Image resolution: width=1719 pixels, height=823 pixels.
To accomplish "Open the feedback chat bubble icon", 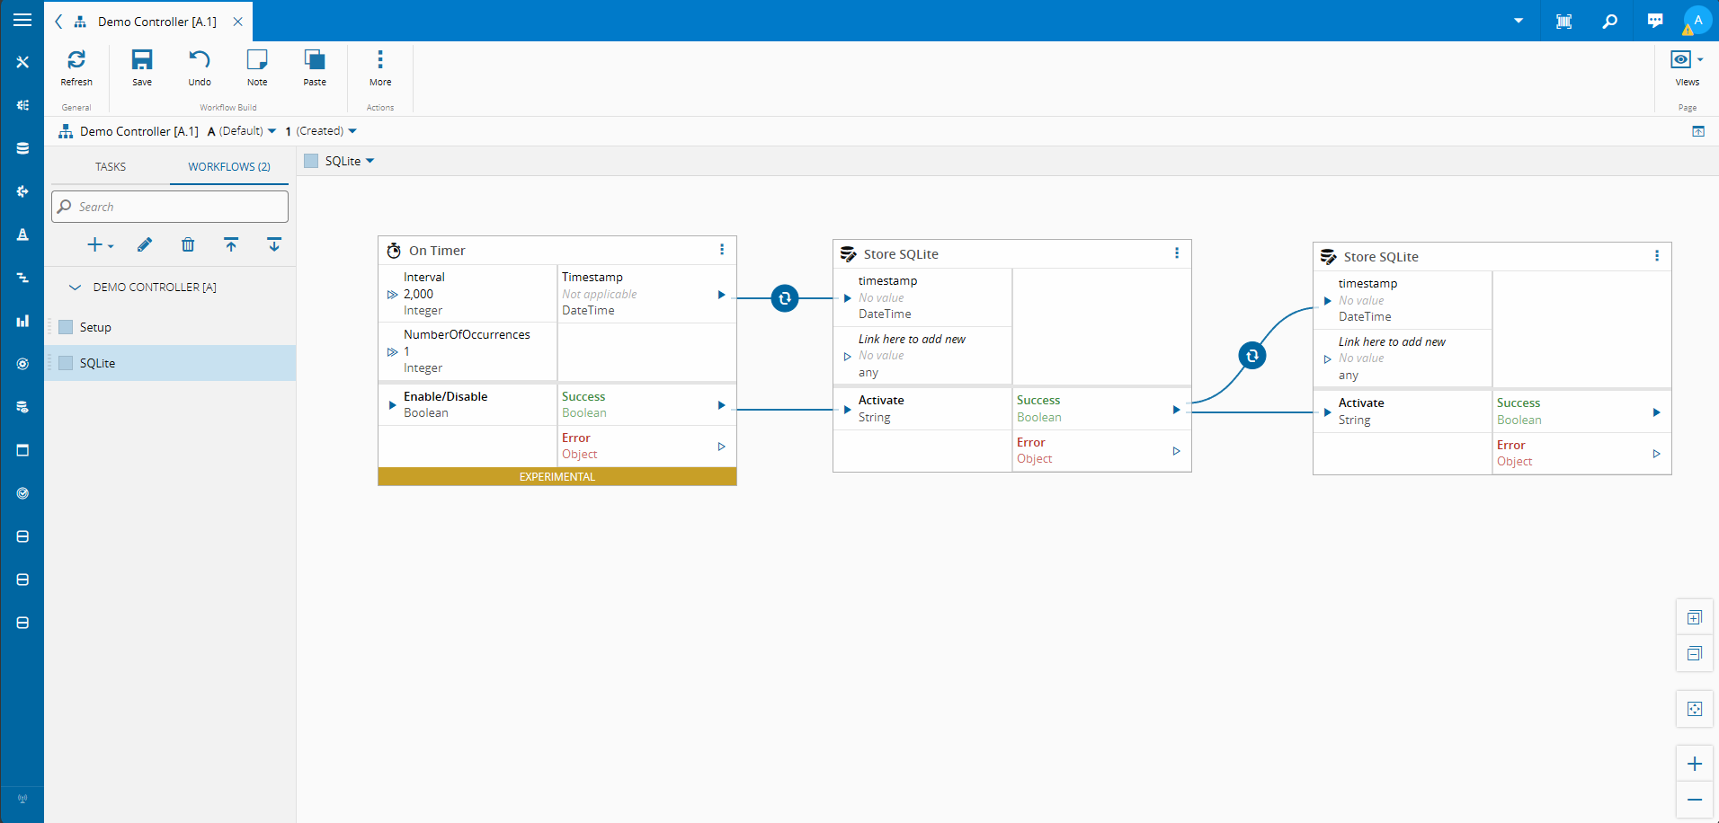I will point(1655,20).
